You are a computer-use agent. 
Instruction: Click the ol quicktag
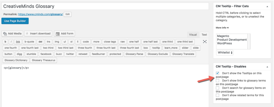71,42
